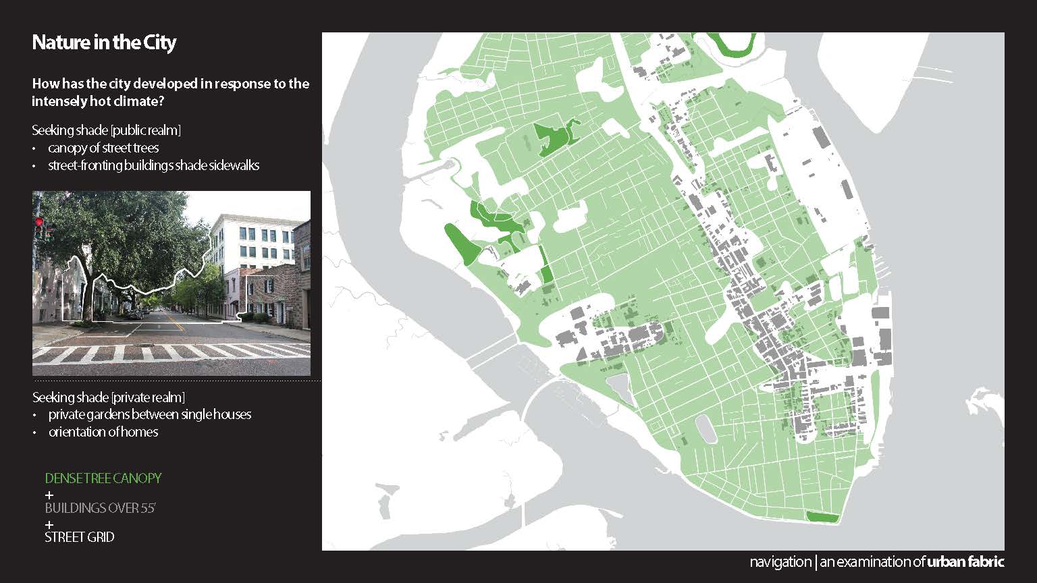Click the 'BUILDINGS OVER 55'' legend label
The image size is (1037, 583).
(x=101, y=508)
